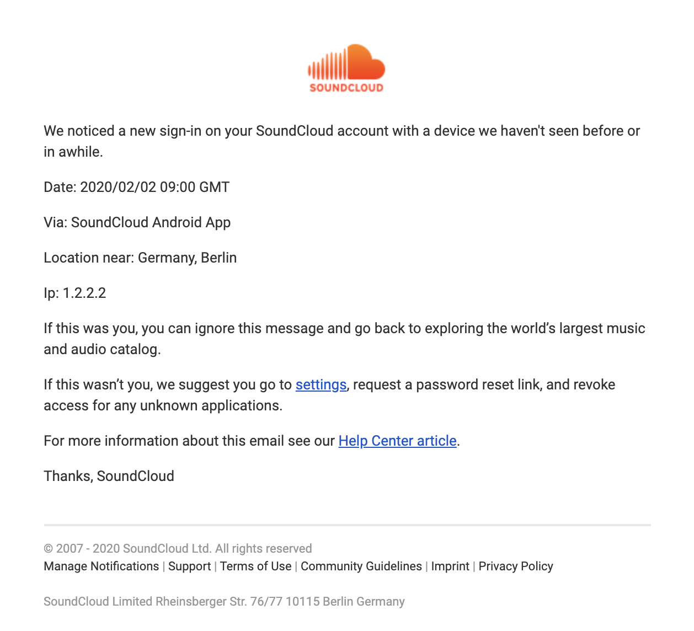
Task: Click the Imprint footer link
Action: click(450, 566)
